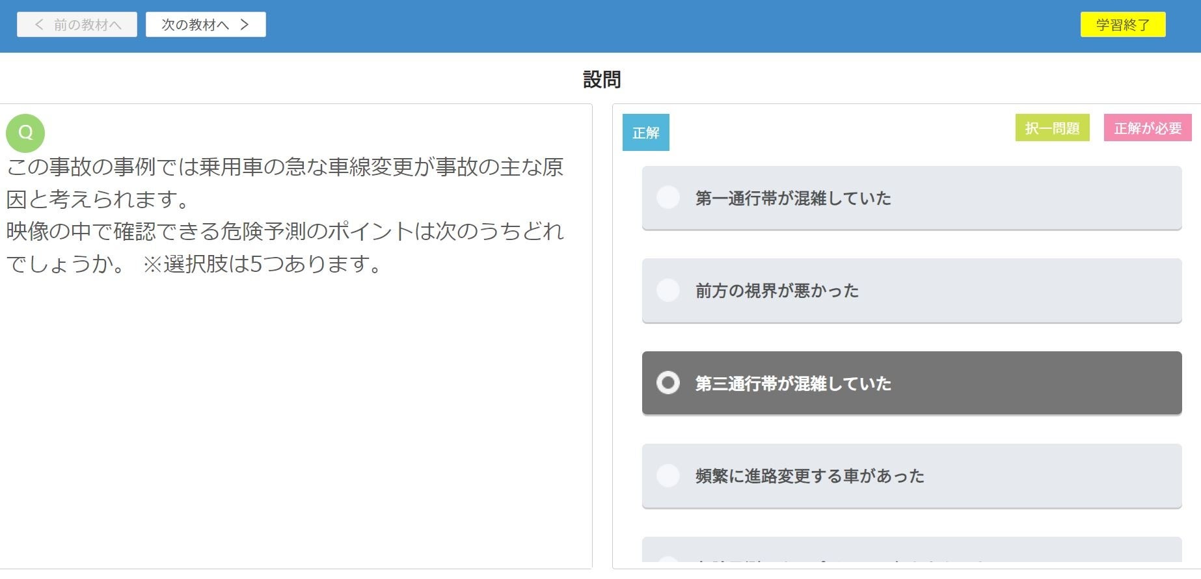This screenshot has width=1201, height=579.
Task: Click the left chevron on 前の教材へ
Action: (x=39, y=25)
